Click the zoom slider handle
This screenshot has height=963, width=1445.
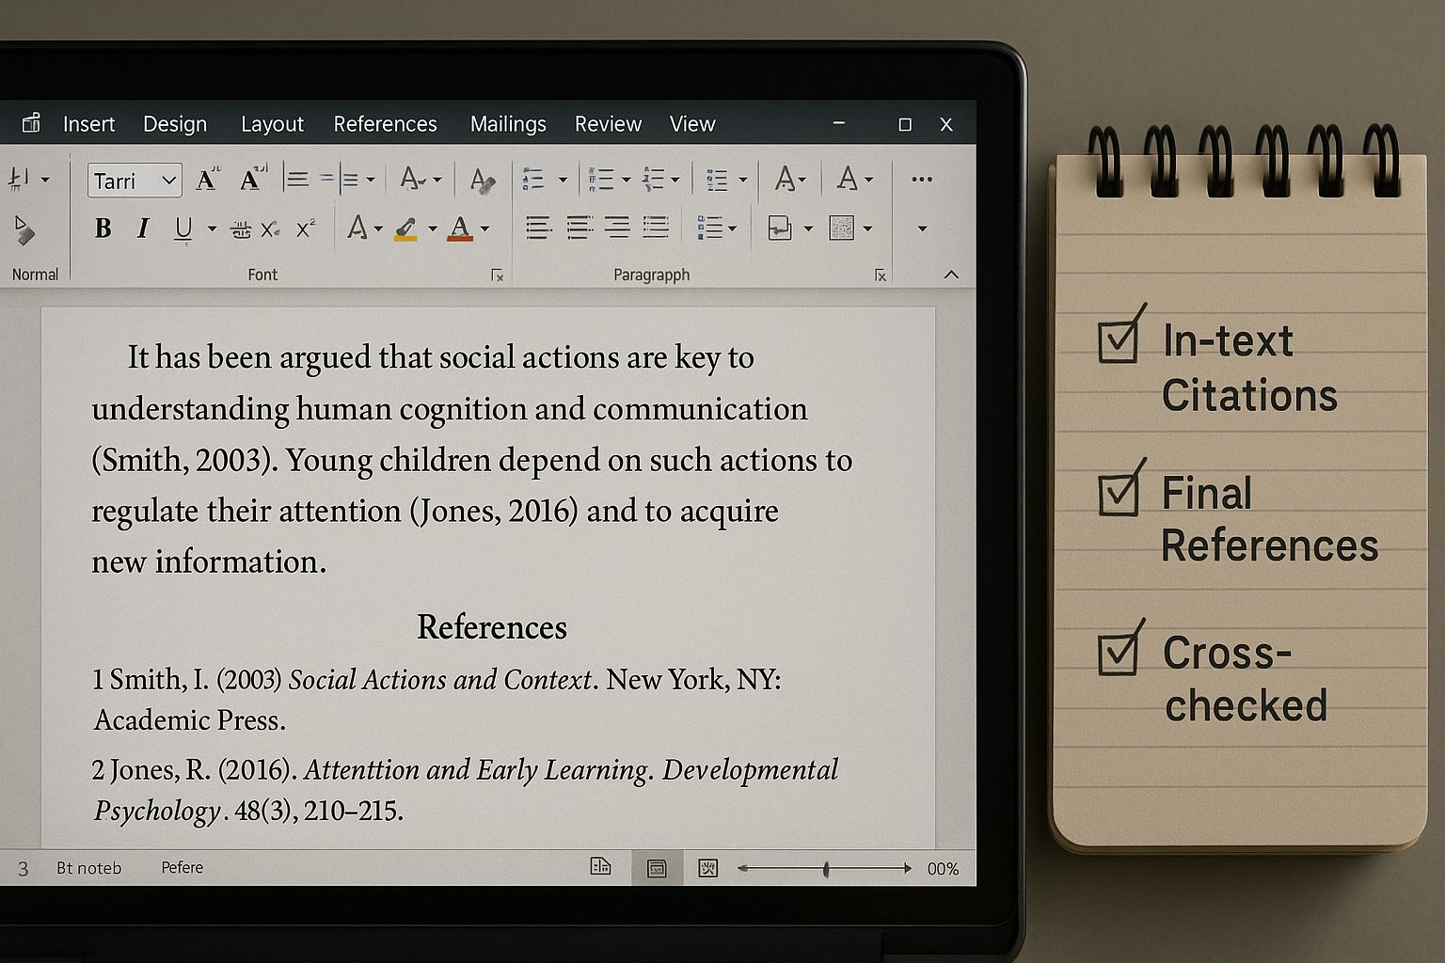(x=826, y=869)
